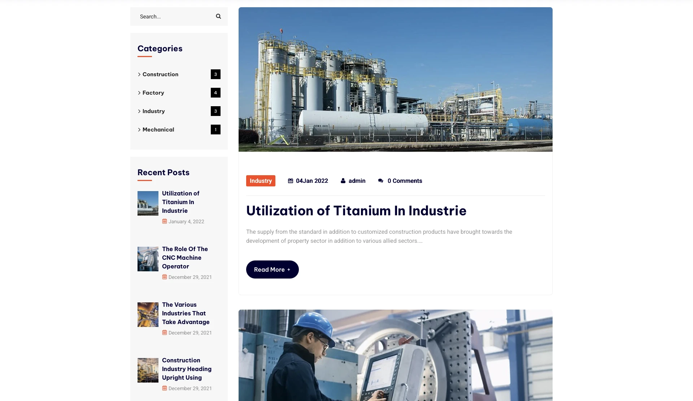Viewport: 693px width, 401px height.
Task: Click the Mechanical category count badge
Action: pyautogui.click(x=215, y=130)
